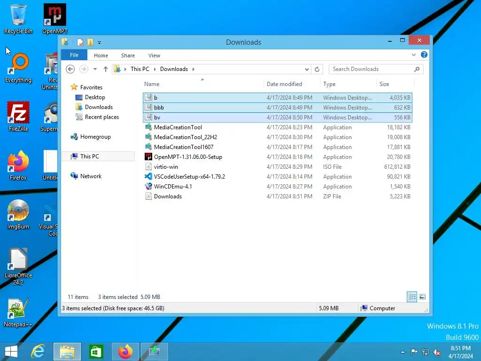
Task: Click VSCodeUserSetup-x64-1.79.2 file icon
Action: [148, 177]
